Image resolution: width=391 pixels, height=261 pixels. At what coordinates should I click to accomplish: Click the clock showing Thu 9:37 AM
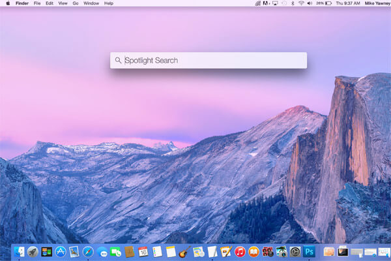[x=348, y=3]
